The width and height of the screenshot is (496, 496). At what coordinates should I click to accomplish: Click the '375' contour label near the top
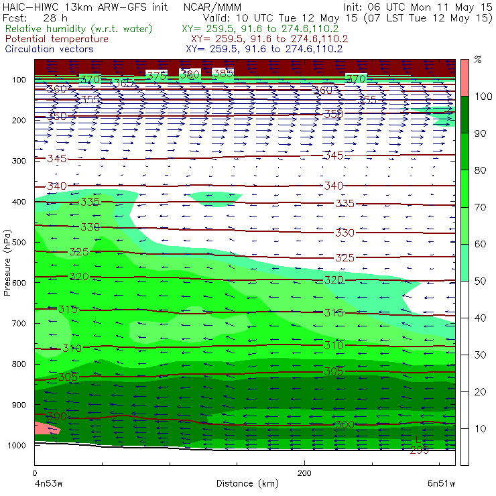click(x=157, y=76)
